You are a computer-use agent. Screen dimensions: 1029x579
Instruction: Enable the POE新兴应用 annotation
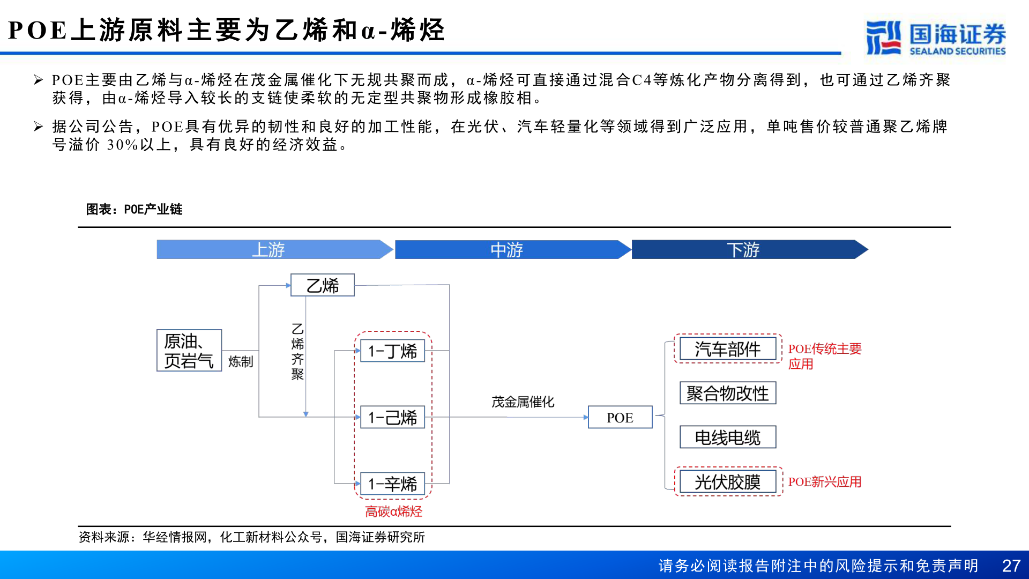(825, 482)
